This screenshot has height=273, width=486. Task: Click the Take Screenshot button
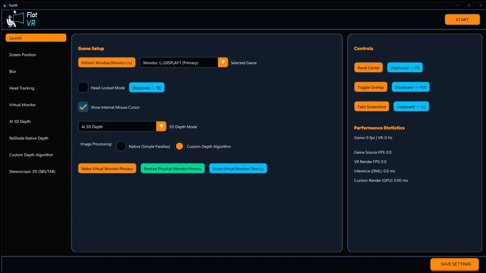[x=372, y=107]
